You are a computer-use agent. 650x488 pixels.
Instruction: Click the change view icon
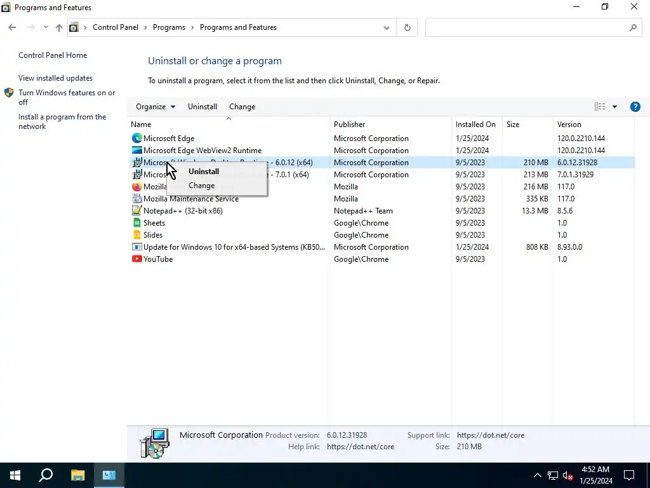click(x=600, y=107)
